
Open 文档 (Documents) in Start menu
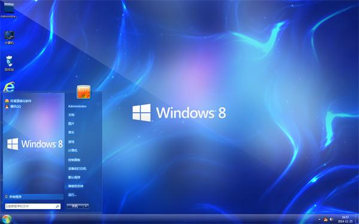pyautogui.click(x=71, y=115)
